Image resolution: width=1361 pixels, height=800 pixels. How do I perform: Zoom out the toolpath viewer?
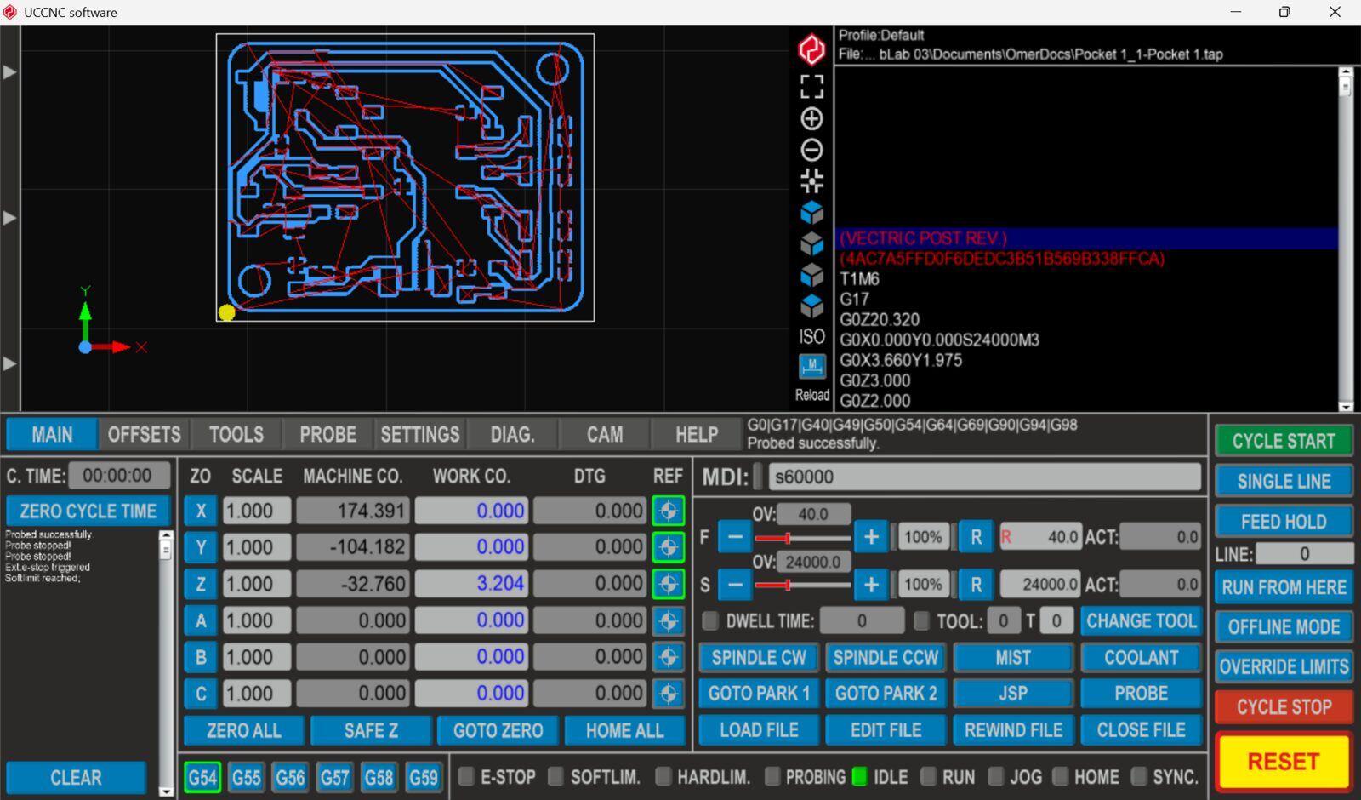click(x=811, y=150)
